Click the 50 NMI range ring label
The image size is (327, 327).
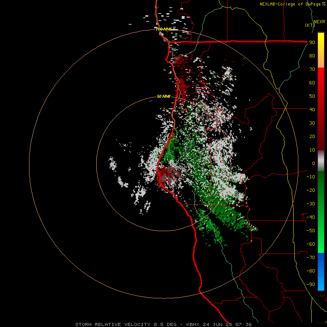tap(163, 96)
